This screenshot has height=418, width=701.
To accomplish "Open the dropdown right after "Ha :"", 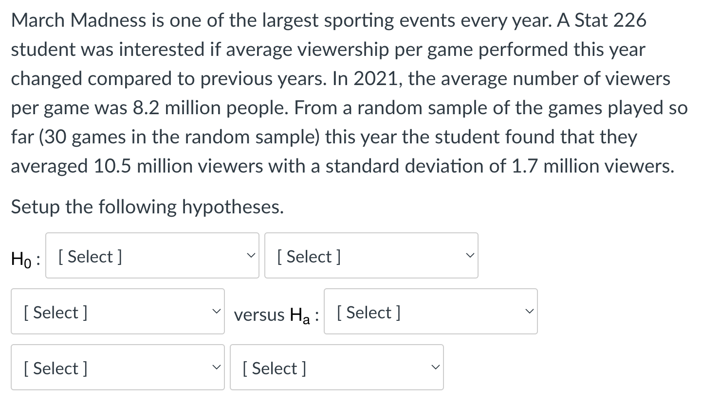I will [x=430, y=312].
